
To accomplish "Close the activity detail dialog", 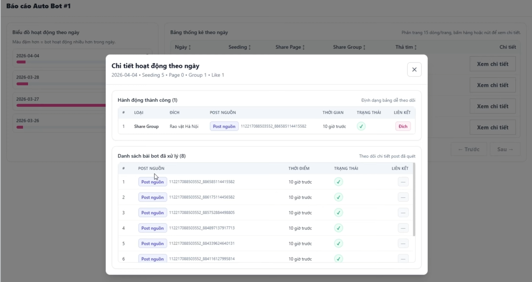I will [414, 70].
